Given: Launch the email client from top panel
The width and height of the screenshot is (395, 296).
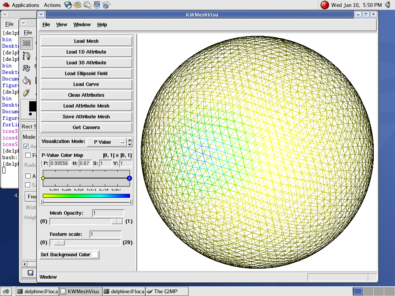Looking at the screenshot, I should tap(78, 5).
